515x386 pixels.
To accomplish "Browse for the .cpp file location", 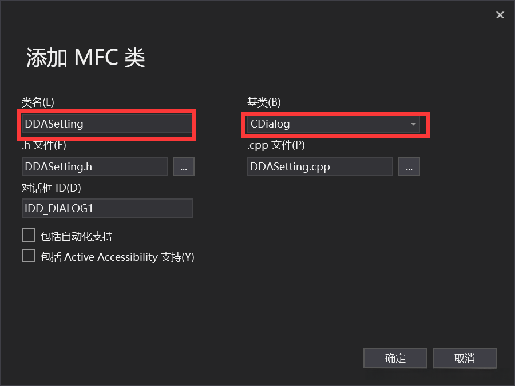I will [x=409, y=166].
